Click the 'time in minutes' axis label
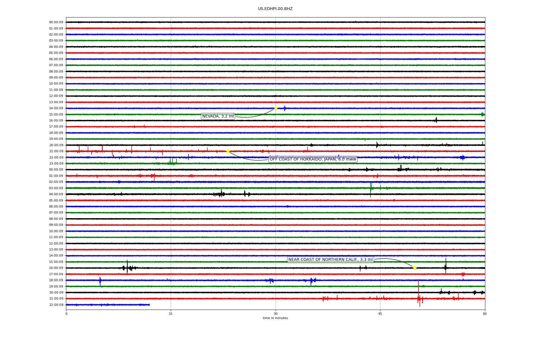Viewport: 551px width, 344px height. 275,318
